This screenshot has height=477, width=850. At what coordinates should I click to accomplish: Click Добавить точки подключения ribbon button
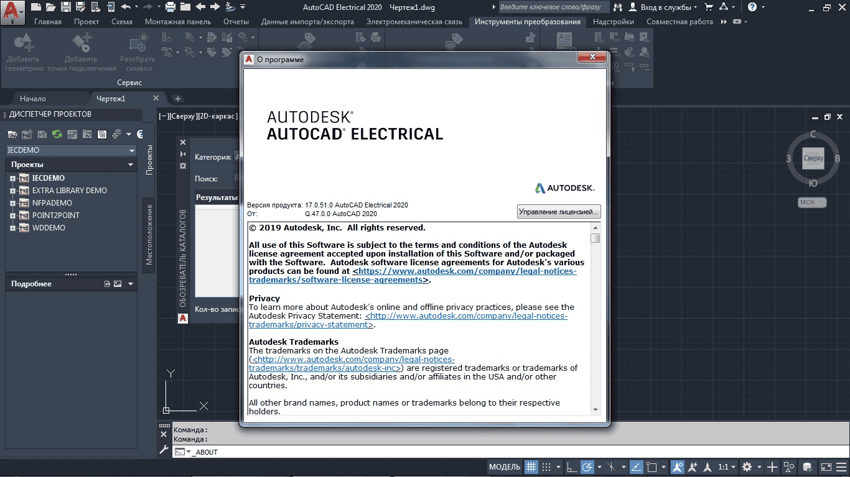82,53
